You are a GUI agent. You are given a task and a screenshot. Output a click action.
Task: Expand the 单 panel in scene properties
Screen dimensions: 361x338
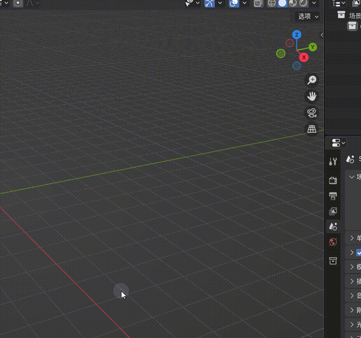click(x=352, y=238)
